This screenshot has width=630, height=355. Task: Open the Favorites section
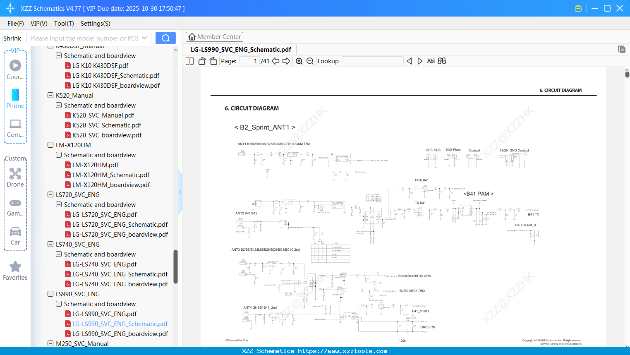(15, 271)
